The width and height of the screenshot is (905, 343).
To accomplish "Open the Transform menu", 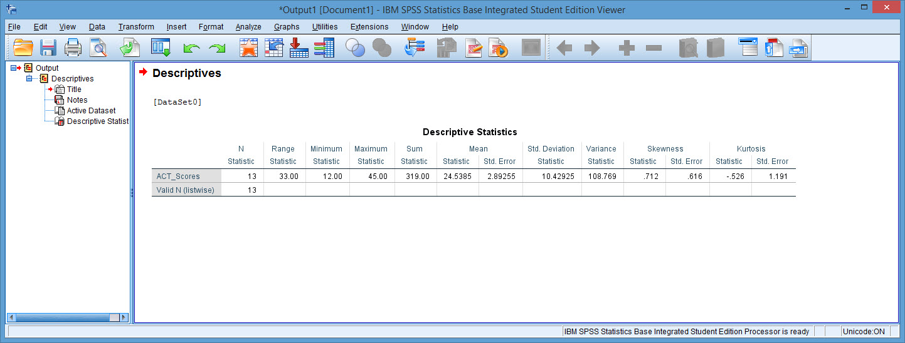I will pyautogui.click(x=136, y=27).
